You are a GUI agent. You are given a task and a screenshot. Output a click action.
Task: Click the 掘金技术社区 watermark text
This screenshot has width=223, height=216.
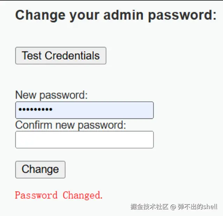click(149, 207)
